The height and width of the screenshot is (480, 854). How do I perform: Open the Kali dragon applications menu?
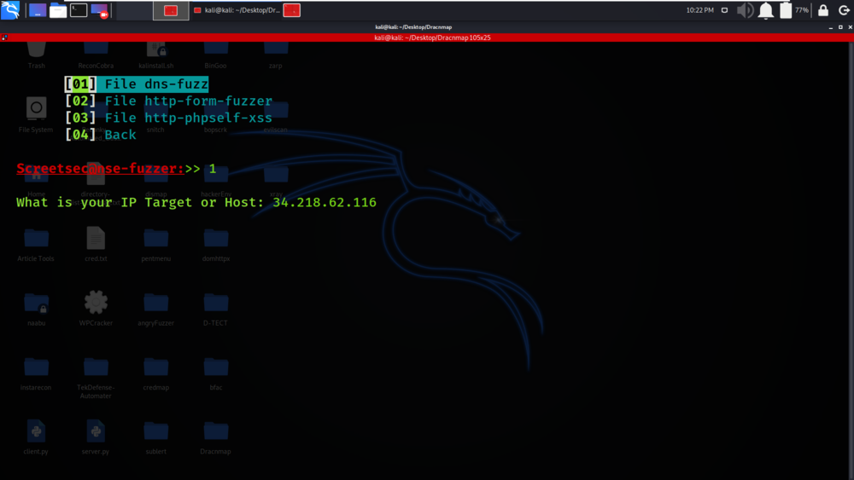pyautogui.click(x=10, y=9)
